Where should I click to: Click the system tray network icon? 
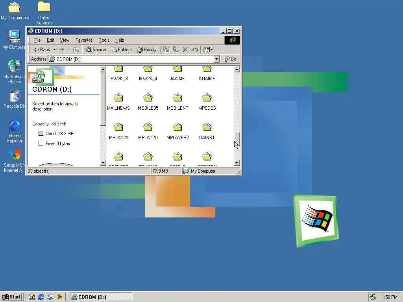[x=373, y=297]
